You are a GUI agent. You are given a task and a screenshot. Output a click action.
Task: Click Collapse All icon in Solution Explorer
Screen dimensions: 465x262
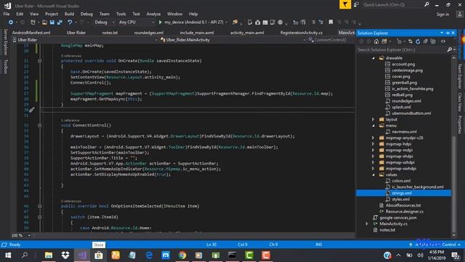426,41
